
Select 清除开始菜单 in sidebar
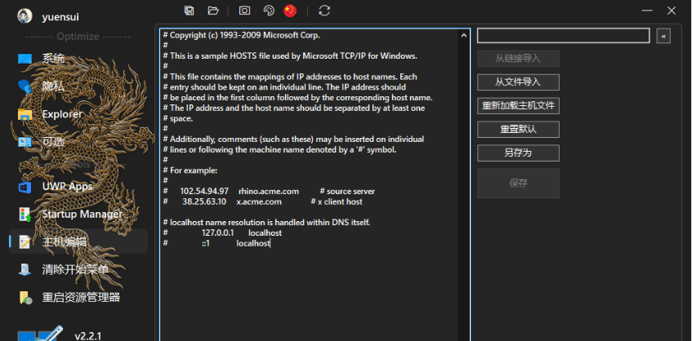[x=75, y=269]
